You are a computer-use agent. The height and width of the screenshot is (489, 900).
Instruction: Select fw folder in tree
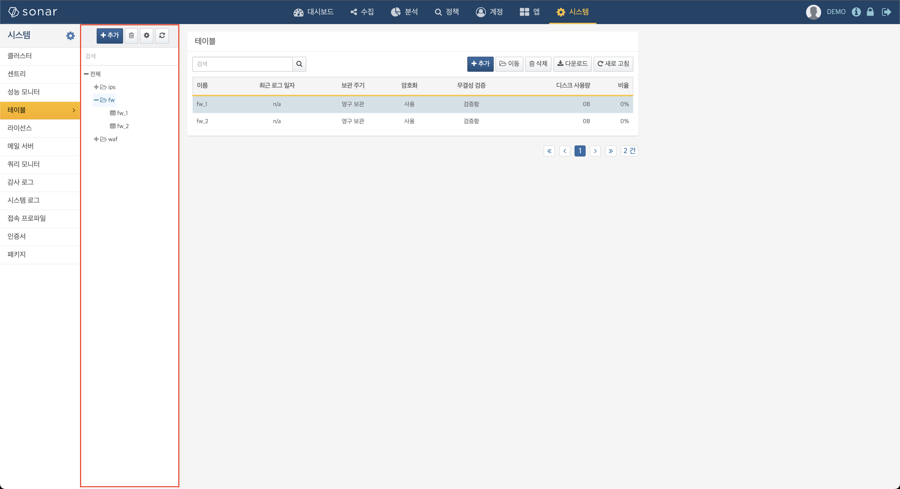point(108,100)
